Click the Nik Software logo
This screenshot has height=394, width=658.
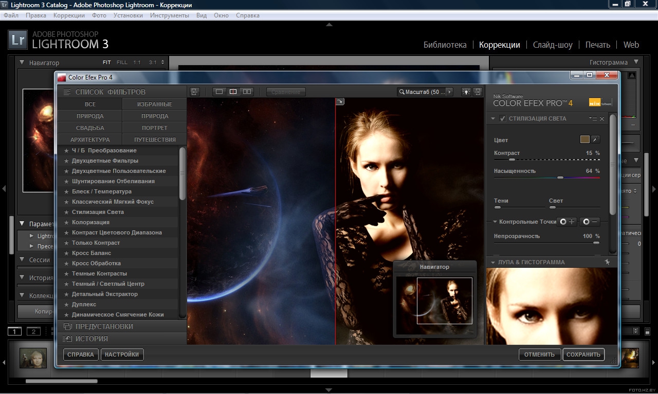(x=600, y=102)
